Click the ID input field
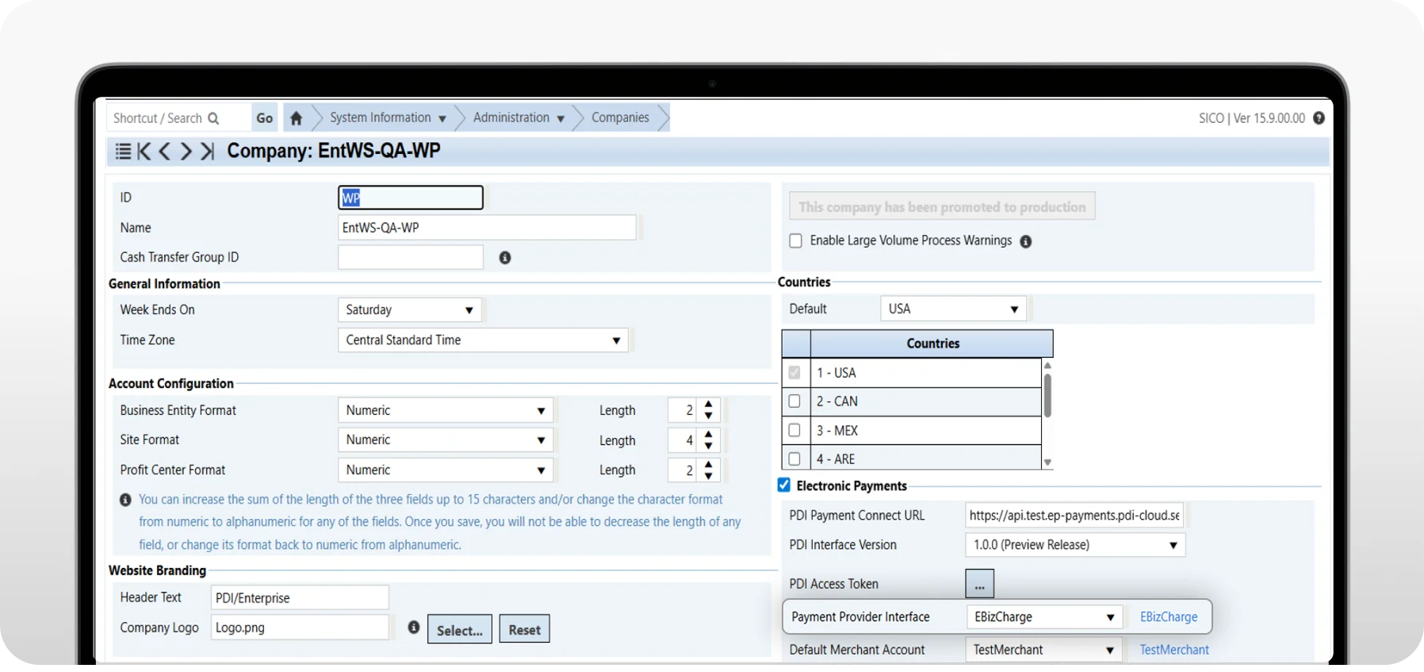Screen dimensions: 1424x672 [x=411, y=198]
